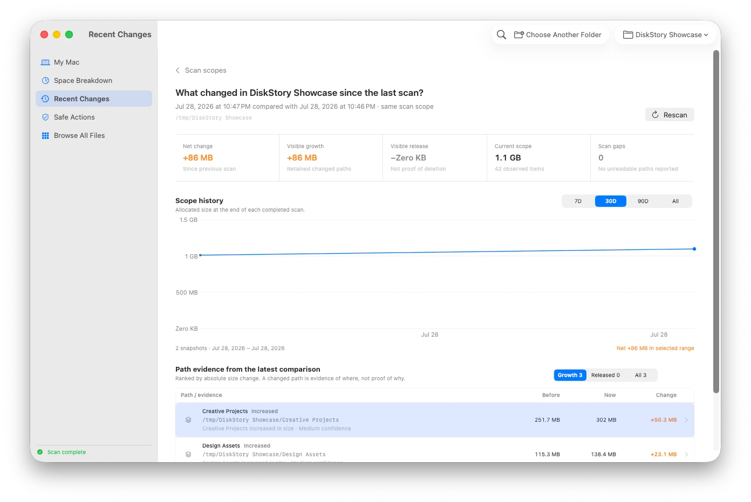Click the Now column header

[x=610, y=395]
